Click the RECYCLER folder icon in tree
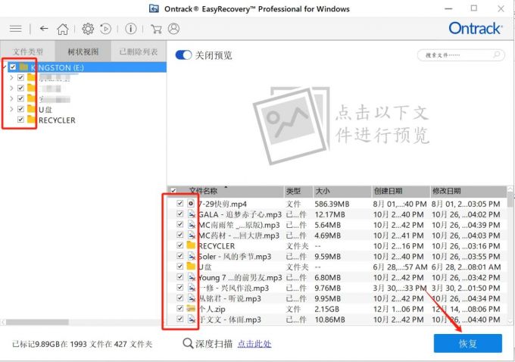This screenshot has width=515, height=362. [x=31, y=120]
